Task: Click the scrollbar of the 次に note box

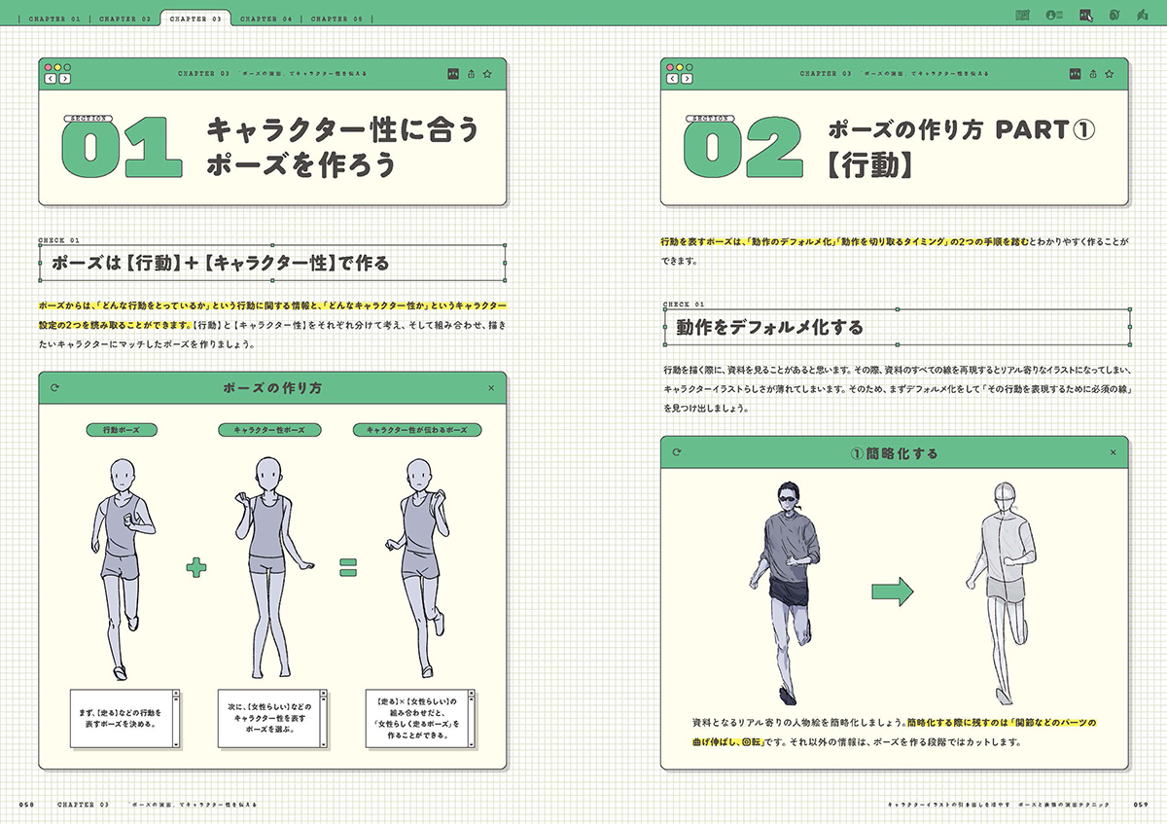Action: pyautogui.click(x=322, y=723)
